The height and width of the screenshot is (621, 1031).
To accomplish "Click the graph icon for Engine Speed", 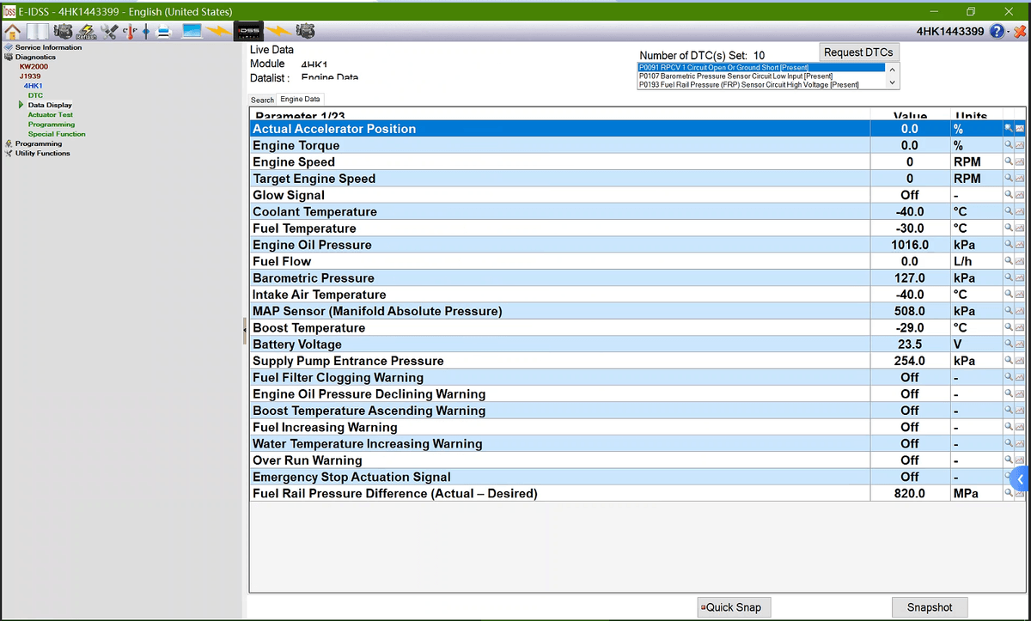I will 1020,162.
